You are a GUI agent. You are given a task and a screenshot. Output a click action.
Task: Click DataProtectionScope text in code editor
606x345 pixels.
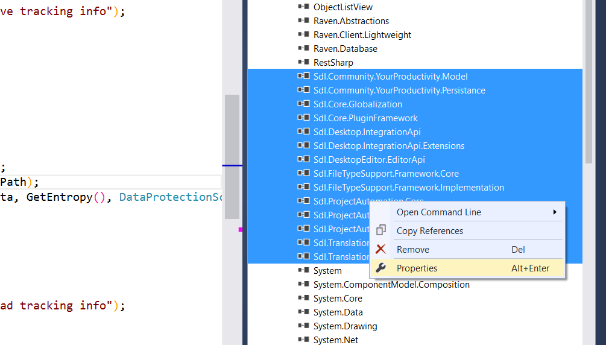170,197
